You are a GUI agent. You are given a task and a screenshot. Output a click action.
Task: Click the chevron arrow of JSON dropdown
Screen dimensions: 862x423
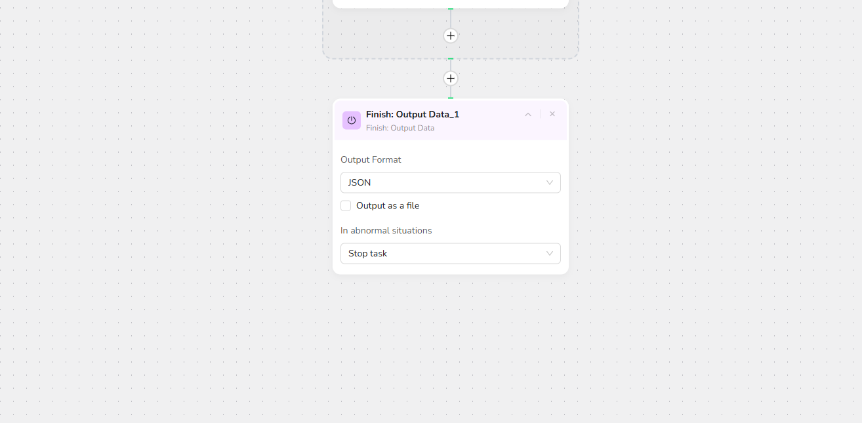[550, 183]
